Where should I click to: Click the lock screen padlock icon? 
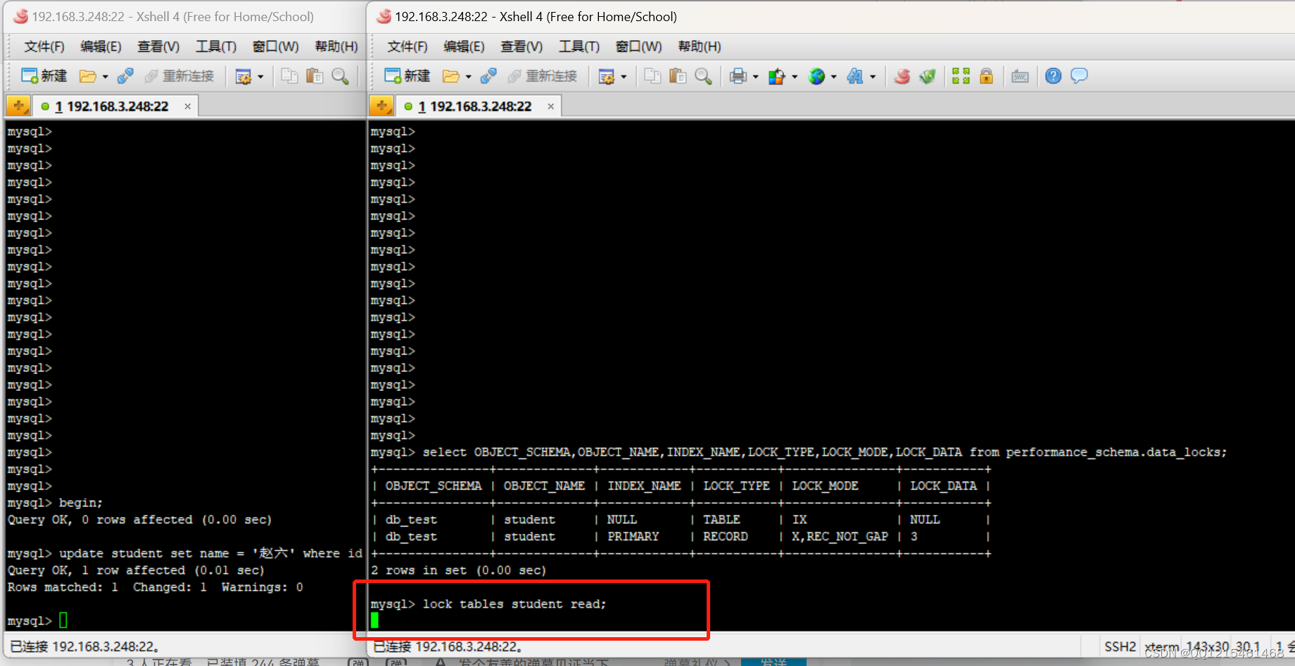point(986,76)
